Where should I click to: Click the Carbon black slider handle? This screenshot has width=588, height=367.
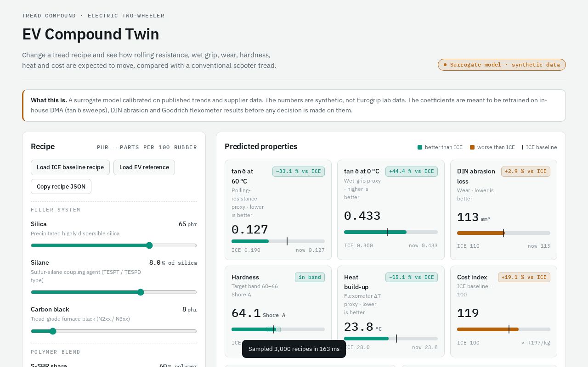pyautogui.click(x=53, y=331)
